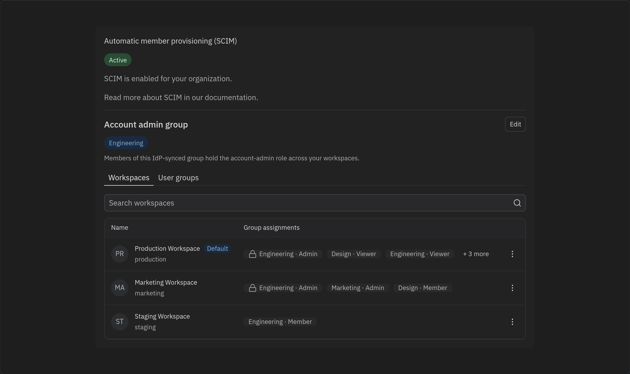
Task: Click lock icon in Marketing's Engineering Admin chip
Action: (x=252, y=288)
